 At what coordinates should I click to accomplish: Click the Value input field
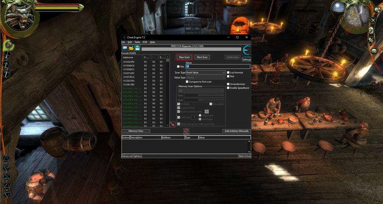click(x=218, y=67)
